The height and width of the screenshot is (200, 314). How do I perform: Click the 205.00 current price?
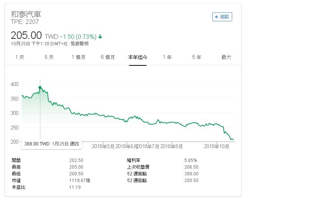26,36
